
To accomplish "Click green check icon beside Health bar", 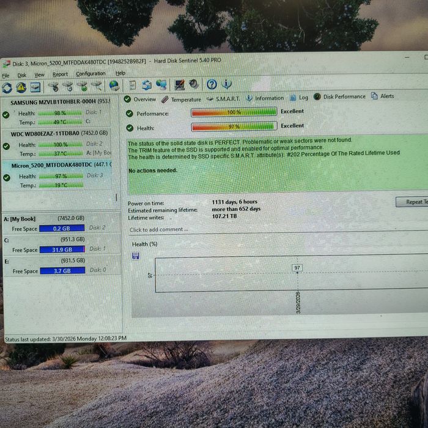I will tap(130, 128).
